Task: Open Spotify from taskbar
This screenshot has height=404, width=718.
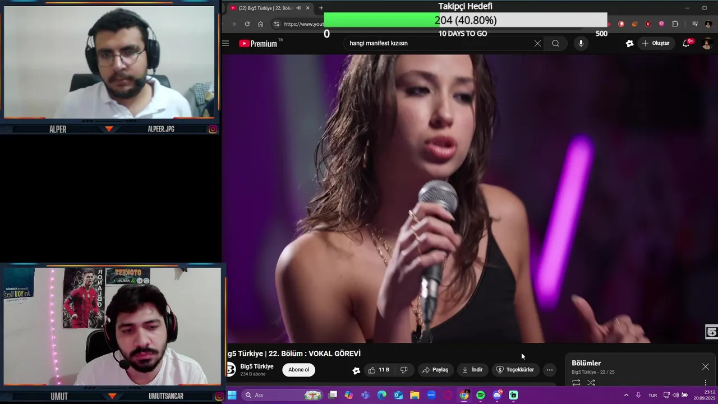Action: point(481,395)
